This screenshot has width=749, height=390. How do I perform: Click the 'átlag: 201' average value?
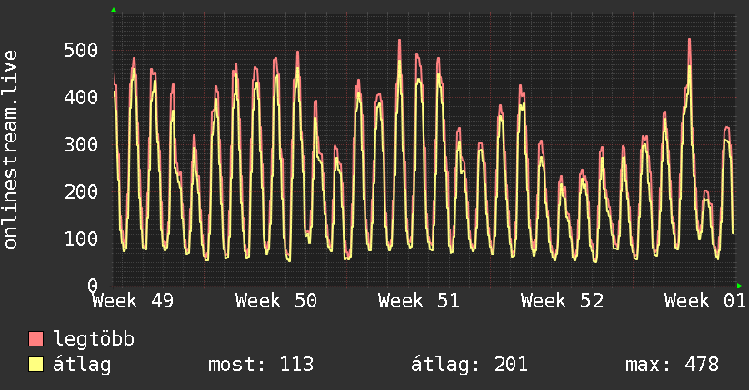469,365
